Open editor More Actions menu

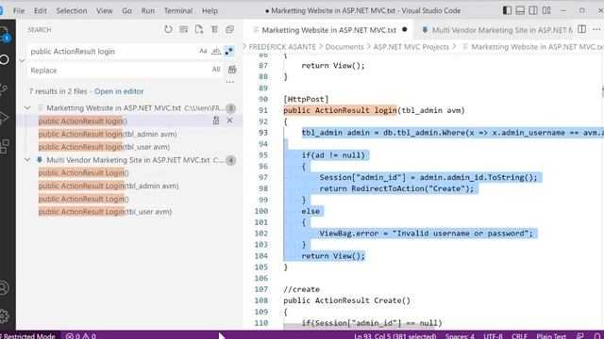tap(596, 29)
